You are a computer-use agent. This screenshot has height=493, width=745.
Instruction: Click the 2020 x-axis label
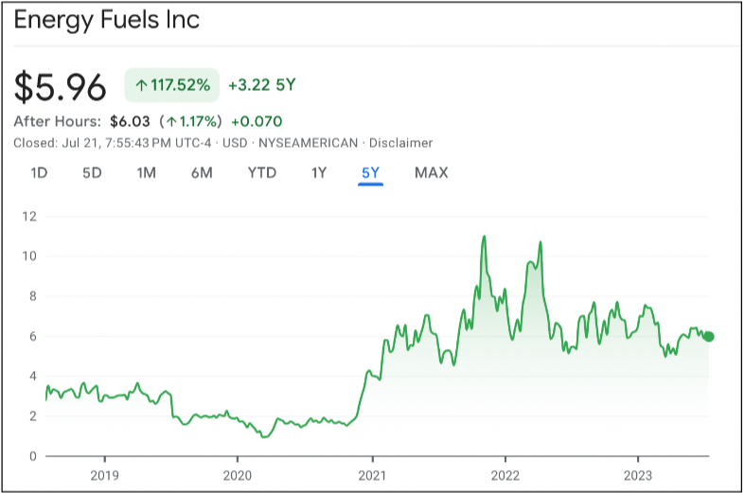coord(237,475)
